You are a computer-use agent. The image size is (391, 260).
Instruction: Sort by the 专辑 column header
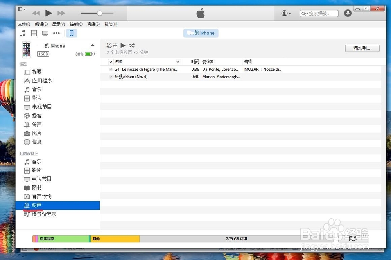click(x=248, y=61)
